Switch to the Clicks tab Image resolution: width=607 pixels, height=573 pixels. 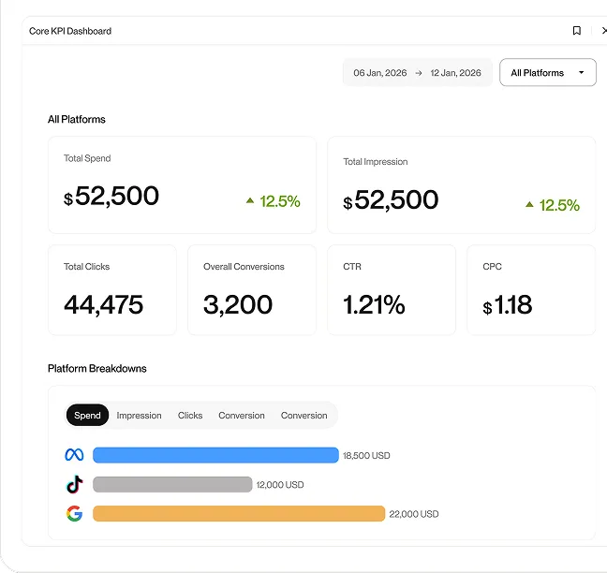point(190,415)
